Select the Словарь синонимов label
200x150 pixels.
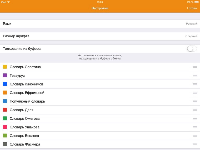[x=26, y=84]
